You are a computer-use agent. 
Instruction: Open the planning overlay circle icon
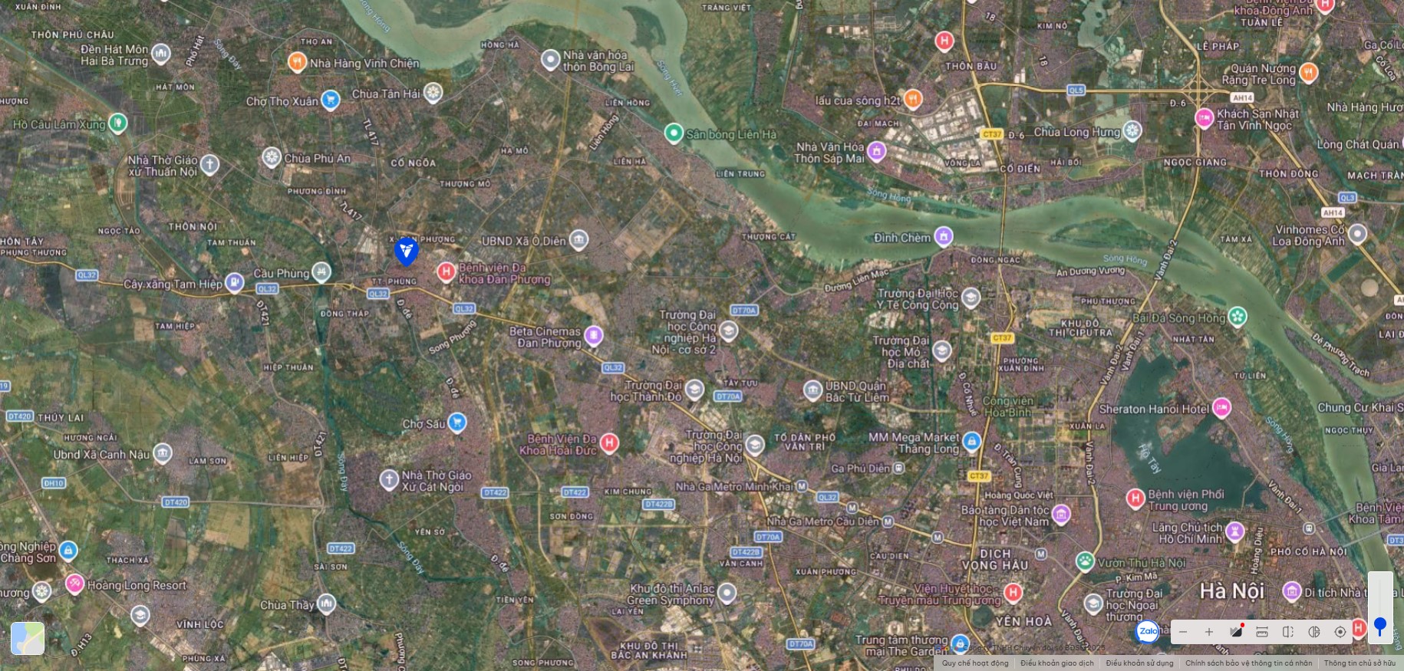(x=1314, y=632)
